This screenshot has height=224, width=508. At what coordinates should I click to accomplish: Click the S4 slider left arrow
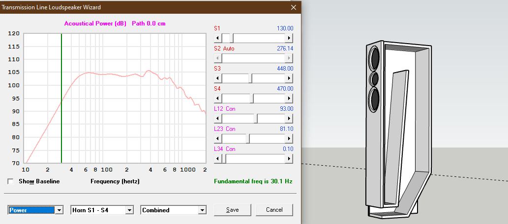pyautogui.click(x=218, y=99)
